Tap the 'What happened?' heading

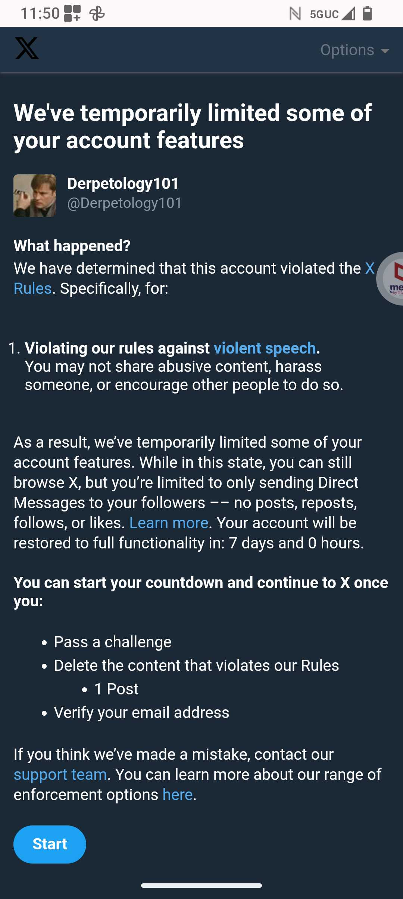[72, 246]
